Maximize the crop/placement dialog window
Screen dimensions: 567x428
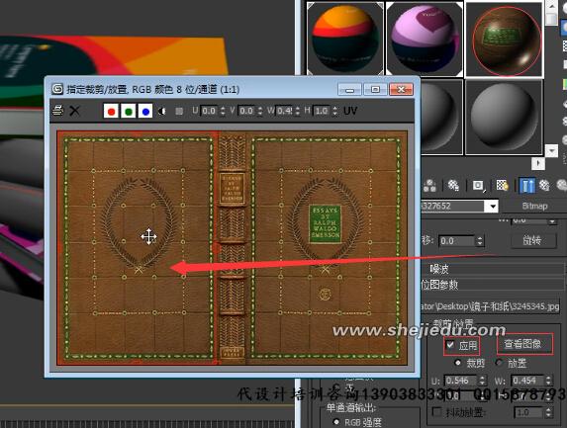point(376,89)
